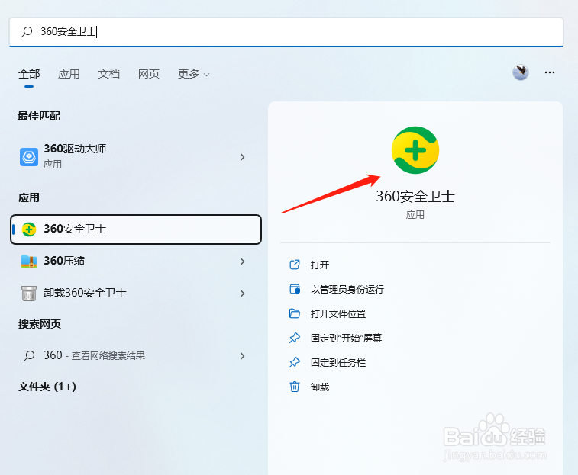The width and height of the screenshot is (578, 475).
Task: Select the 卸载360安全卫士 result text
Action: (85, 293)
